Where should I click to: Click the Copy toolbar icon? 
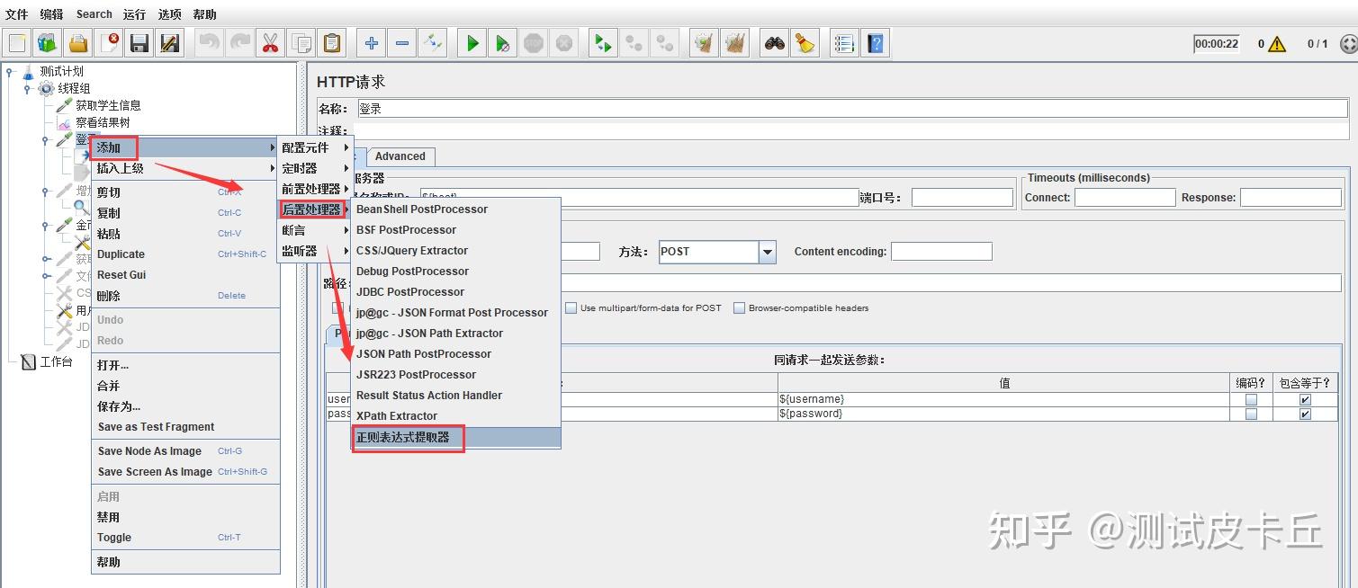(301, 42)
